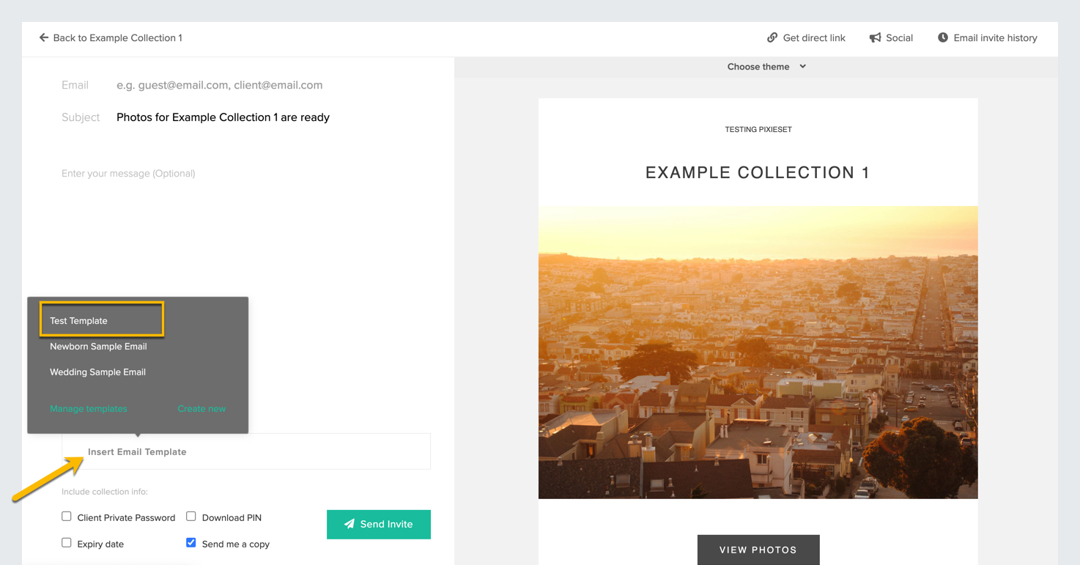
Task: Uncheck Send me a copy
Action: (x=191, y=543)
